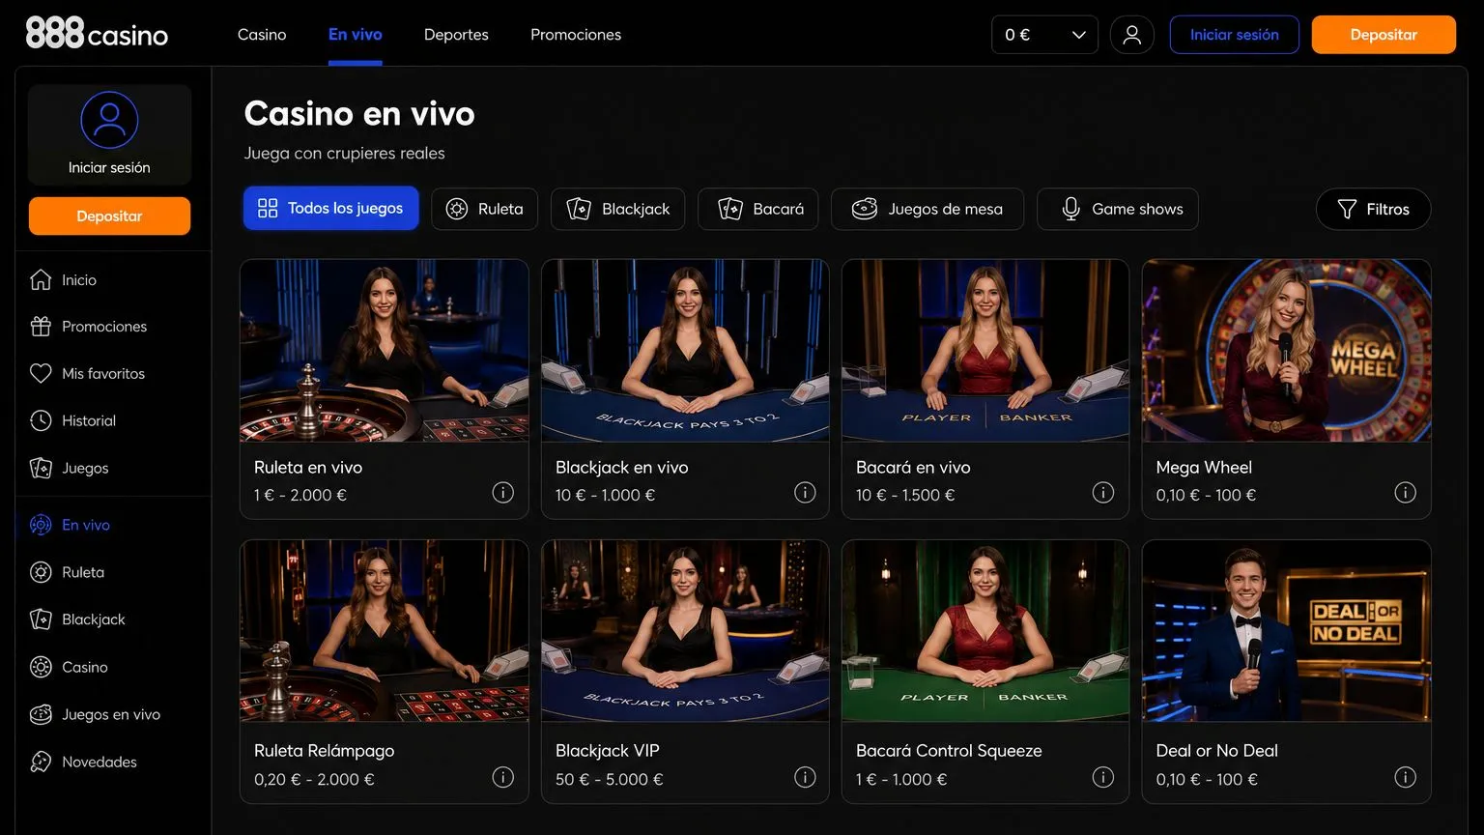
Task: Click the 'Mega Wheel' game title
Action: pyautogui.click(x=1204, y=468)
